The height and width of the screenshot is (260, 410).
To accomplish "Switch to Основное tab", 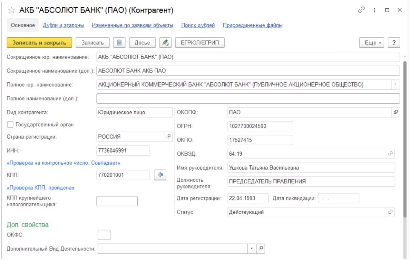I will tap(23, 25).
